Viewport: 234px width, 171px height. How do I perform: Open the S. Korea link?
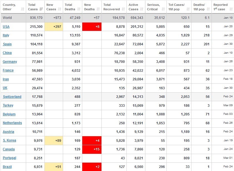coord(9,140)
